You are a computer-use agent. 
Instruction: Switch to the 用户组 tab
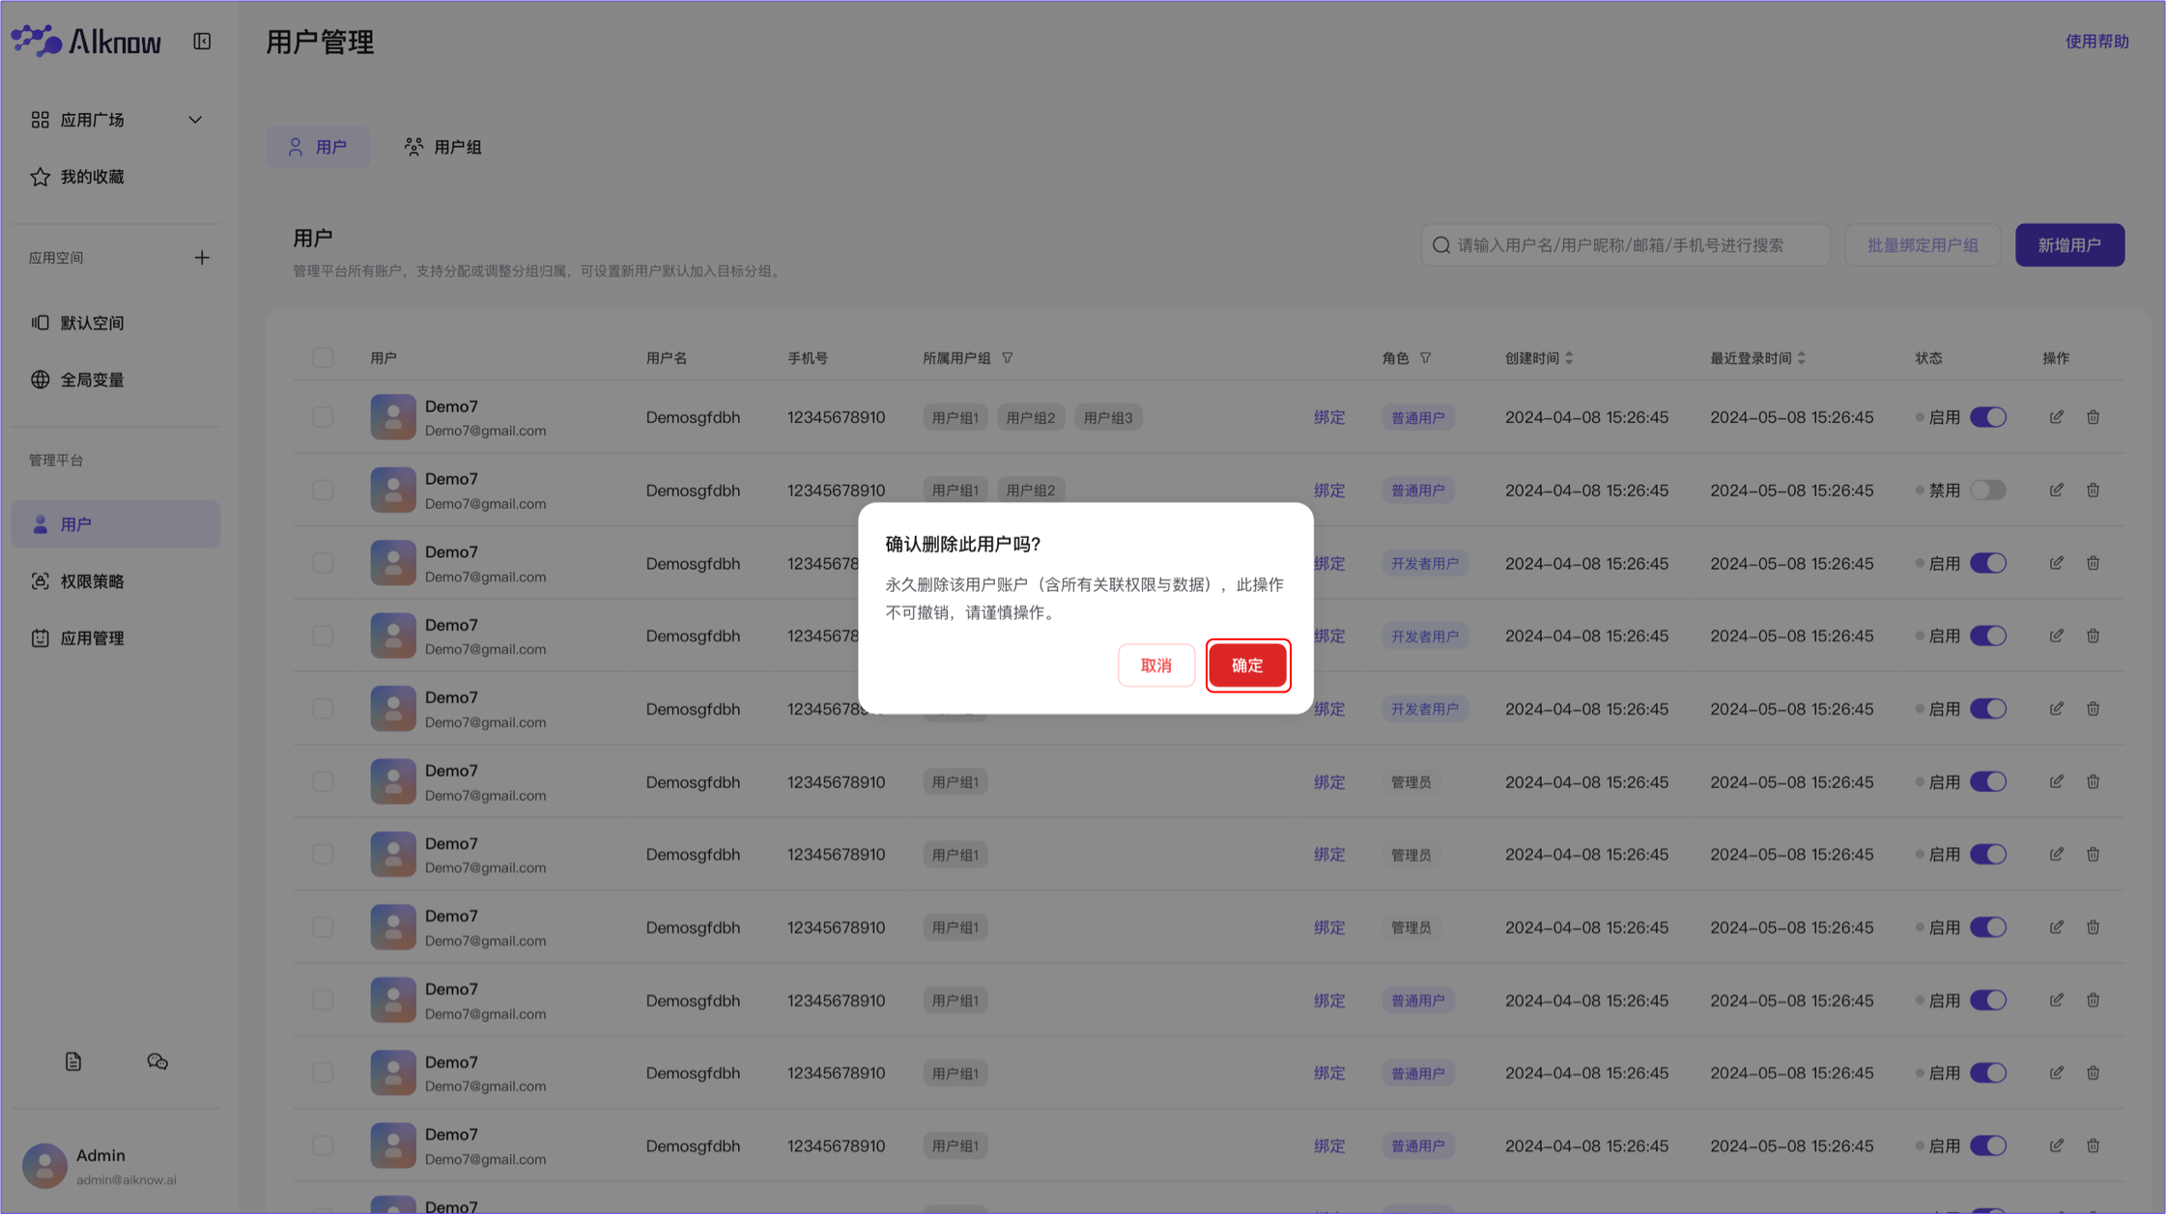pos(443,147)
